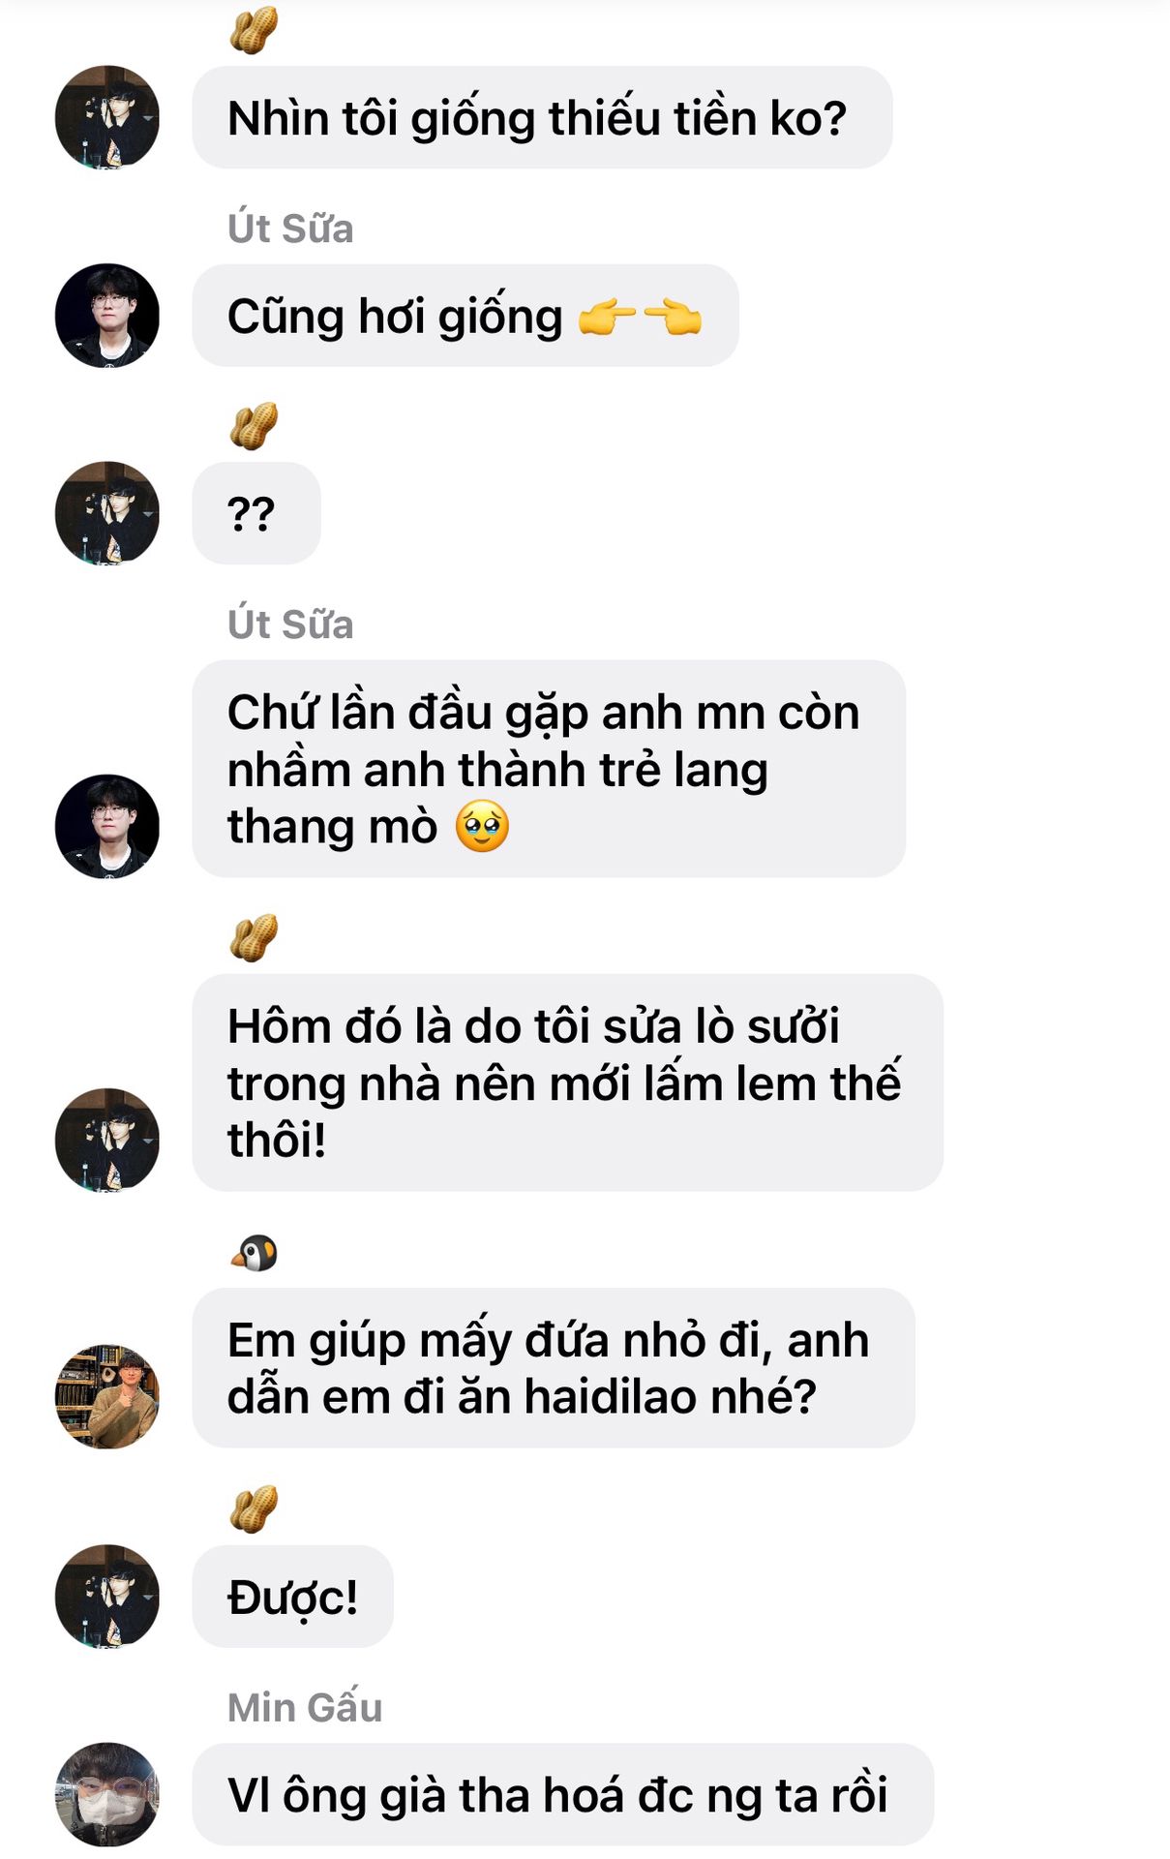The height and width of the screenshot is (1859, 1170).
Task: Tap the pleading face emoji after 'thang mò'
Action: 482,827
